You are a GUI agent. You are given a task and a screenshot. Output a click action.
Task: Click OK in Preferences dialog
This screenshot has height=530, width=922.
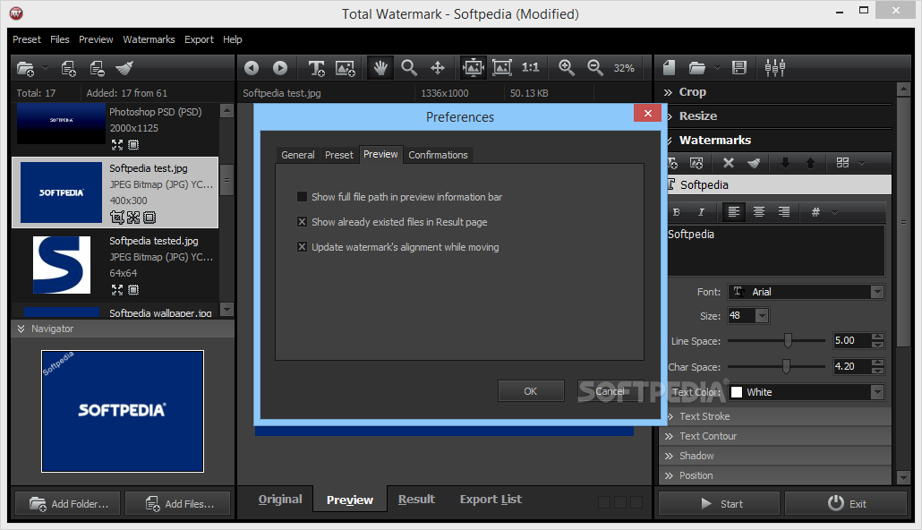[x=531, y=391]
